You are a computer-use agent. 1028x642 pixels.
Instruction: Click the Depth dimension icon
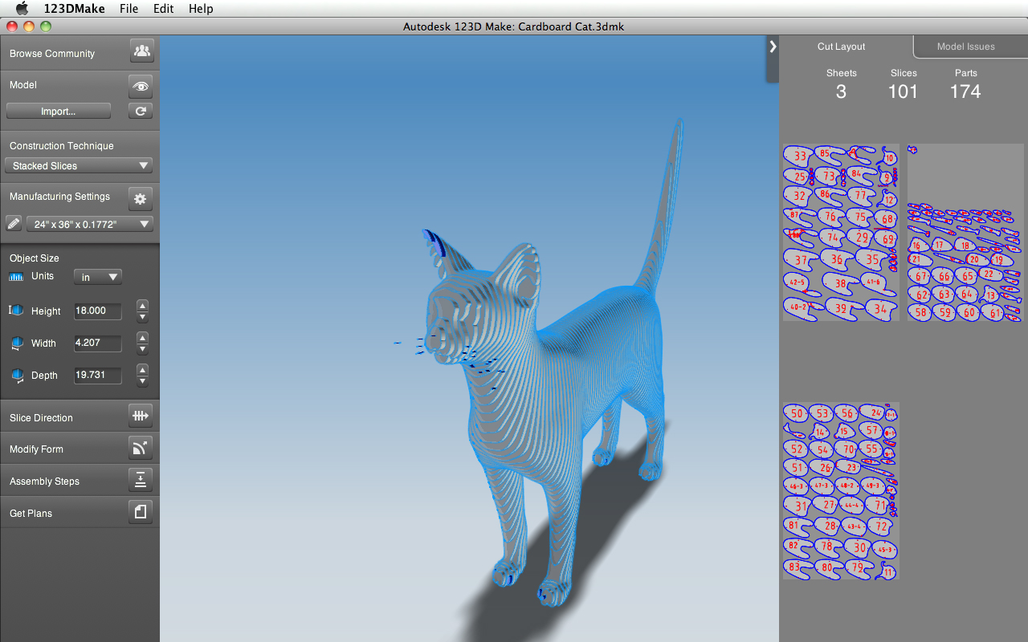pyautogui.click(x=17, y=375)
